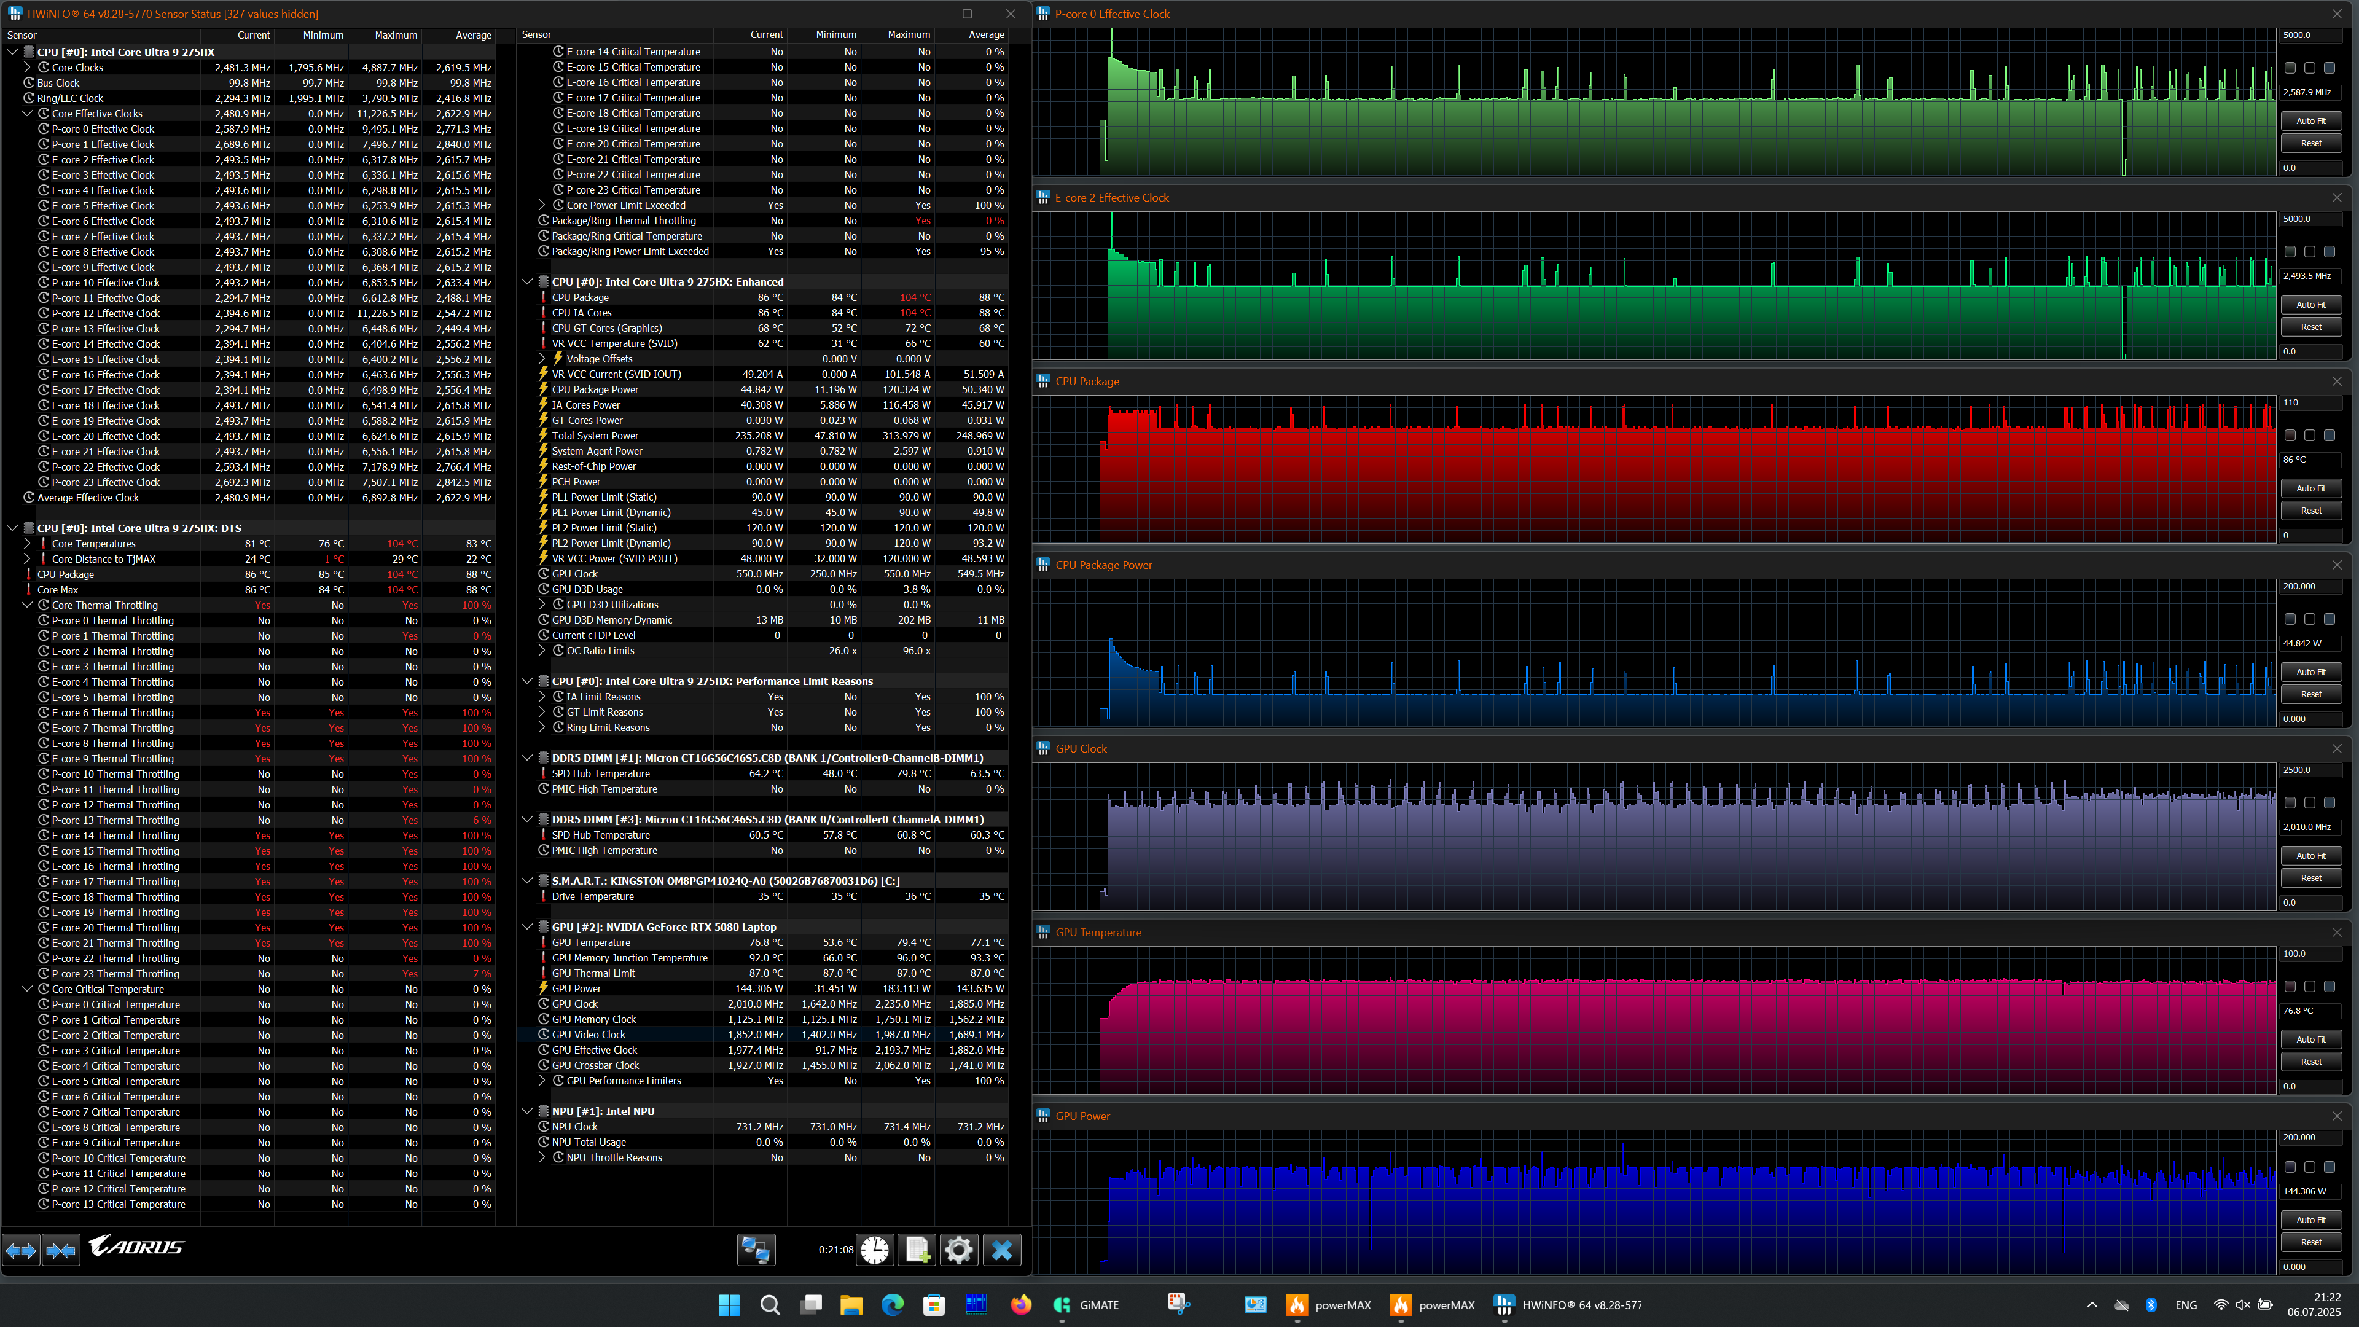Image resolution: width=2359 pixels, height=1327 pixels.
Task: Open sensor settings gear icon
Action: pos(959,1249)
